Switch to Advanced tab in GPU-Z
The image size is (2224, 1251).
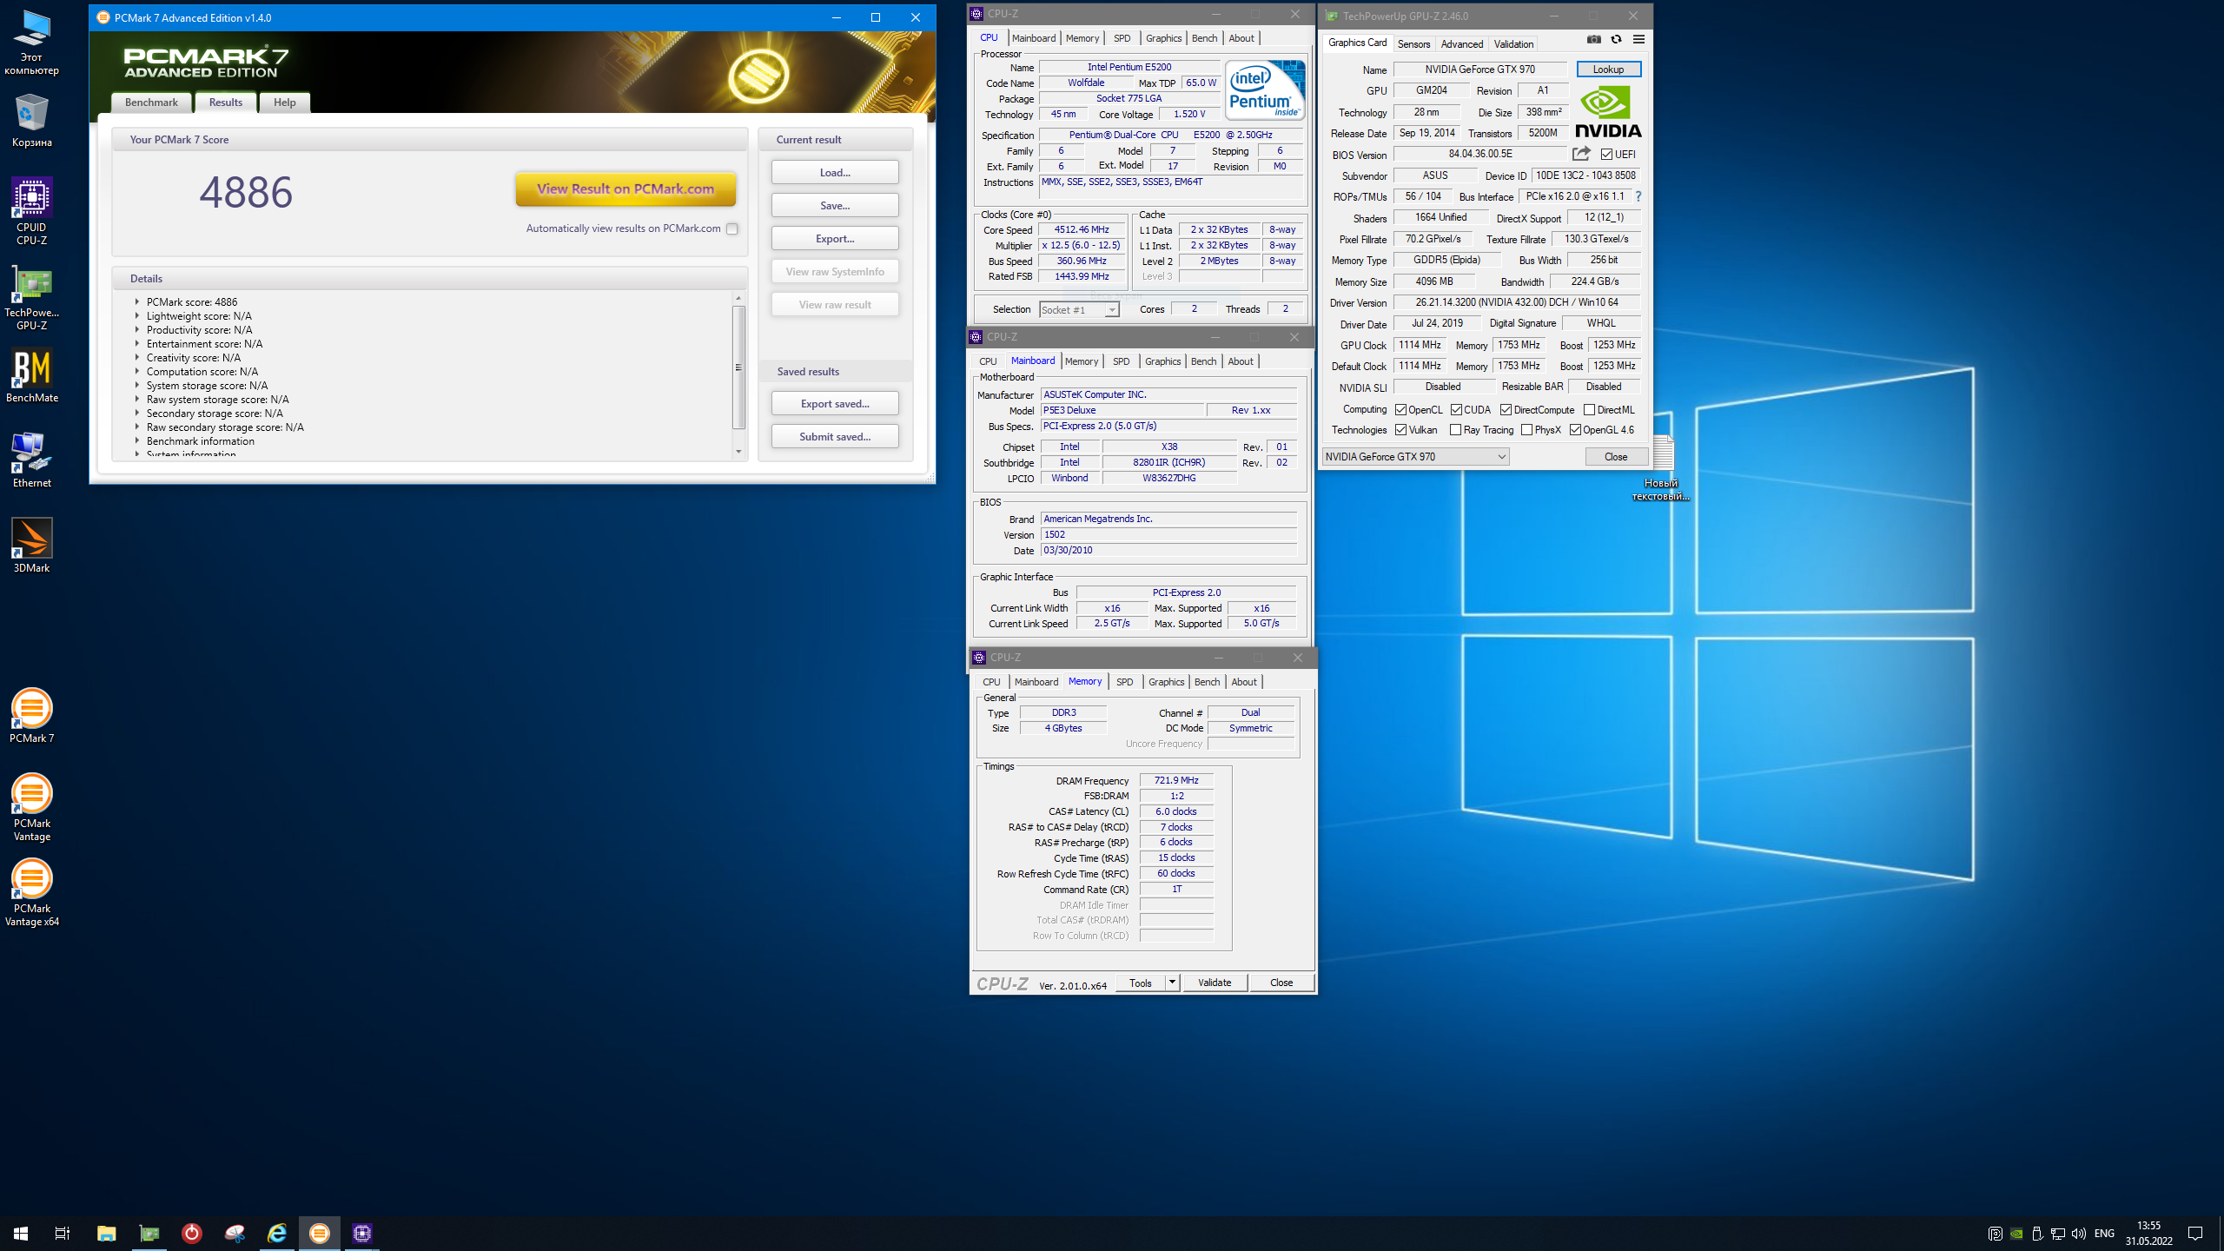(1462, 43)
